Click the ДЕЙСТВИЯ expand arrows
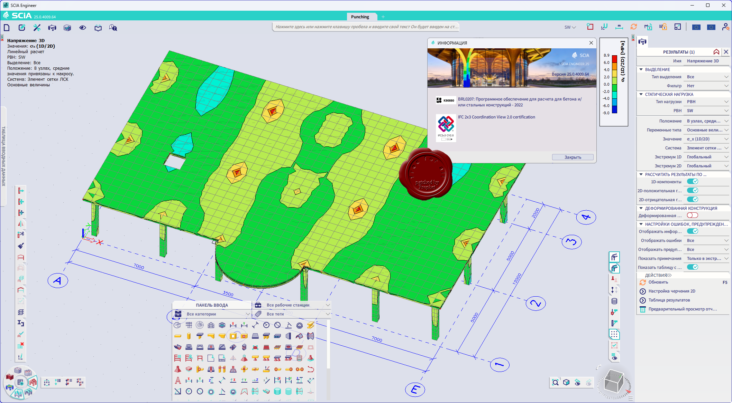This screenshot has height=403, width=732. [669, 275]
